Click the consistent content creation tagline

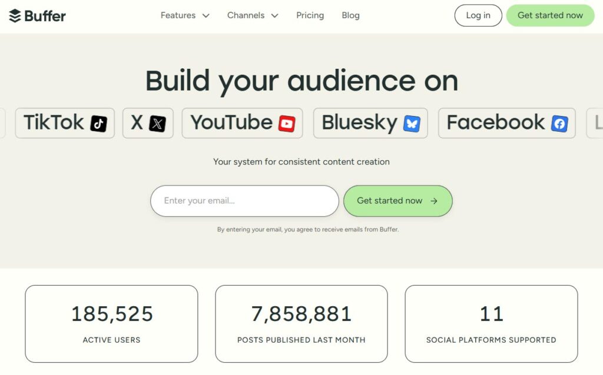click(301, 162)
